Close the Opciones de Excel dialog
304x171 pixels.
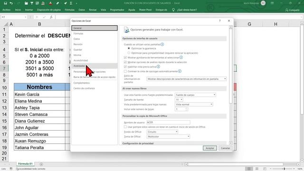point(229,21)
